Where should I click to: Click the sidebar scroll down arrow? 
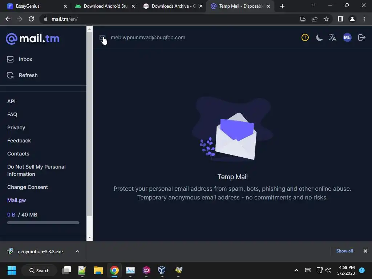tap(89, 238)
